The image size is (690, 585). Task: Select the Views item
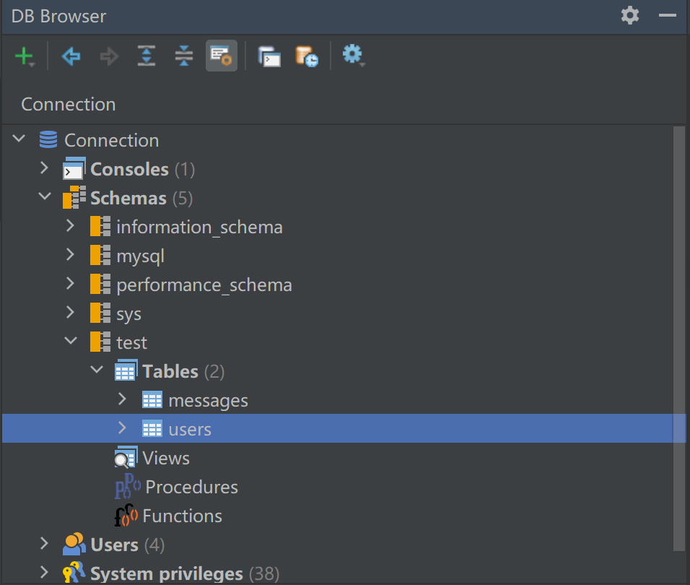pyautogui.click(x=167, y=457)
